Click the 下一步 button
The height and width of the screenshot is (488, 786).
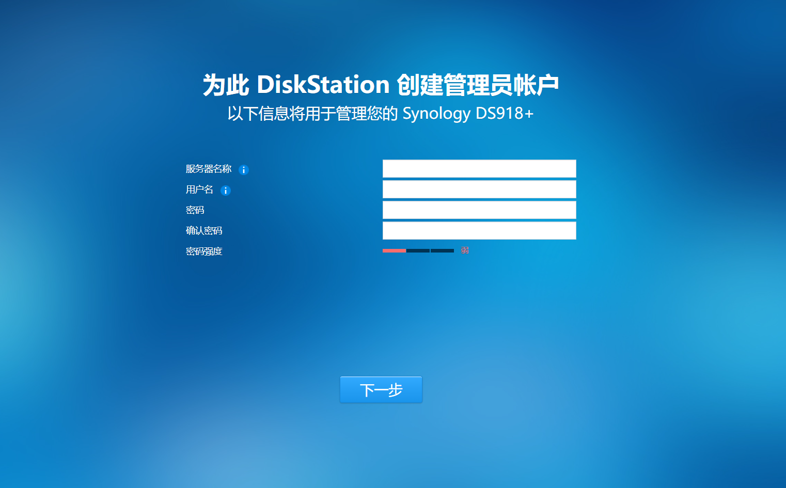[381, 389]
